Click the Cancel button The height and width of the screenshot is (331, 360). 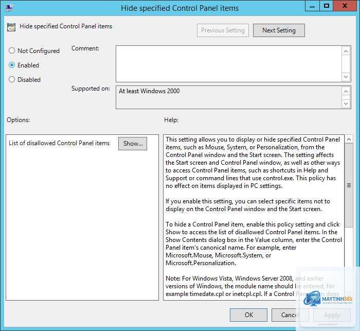290,315
